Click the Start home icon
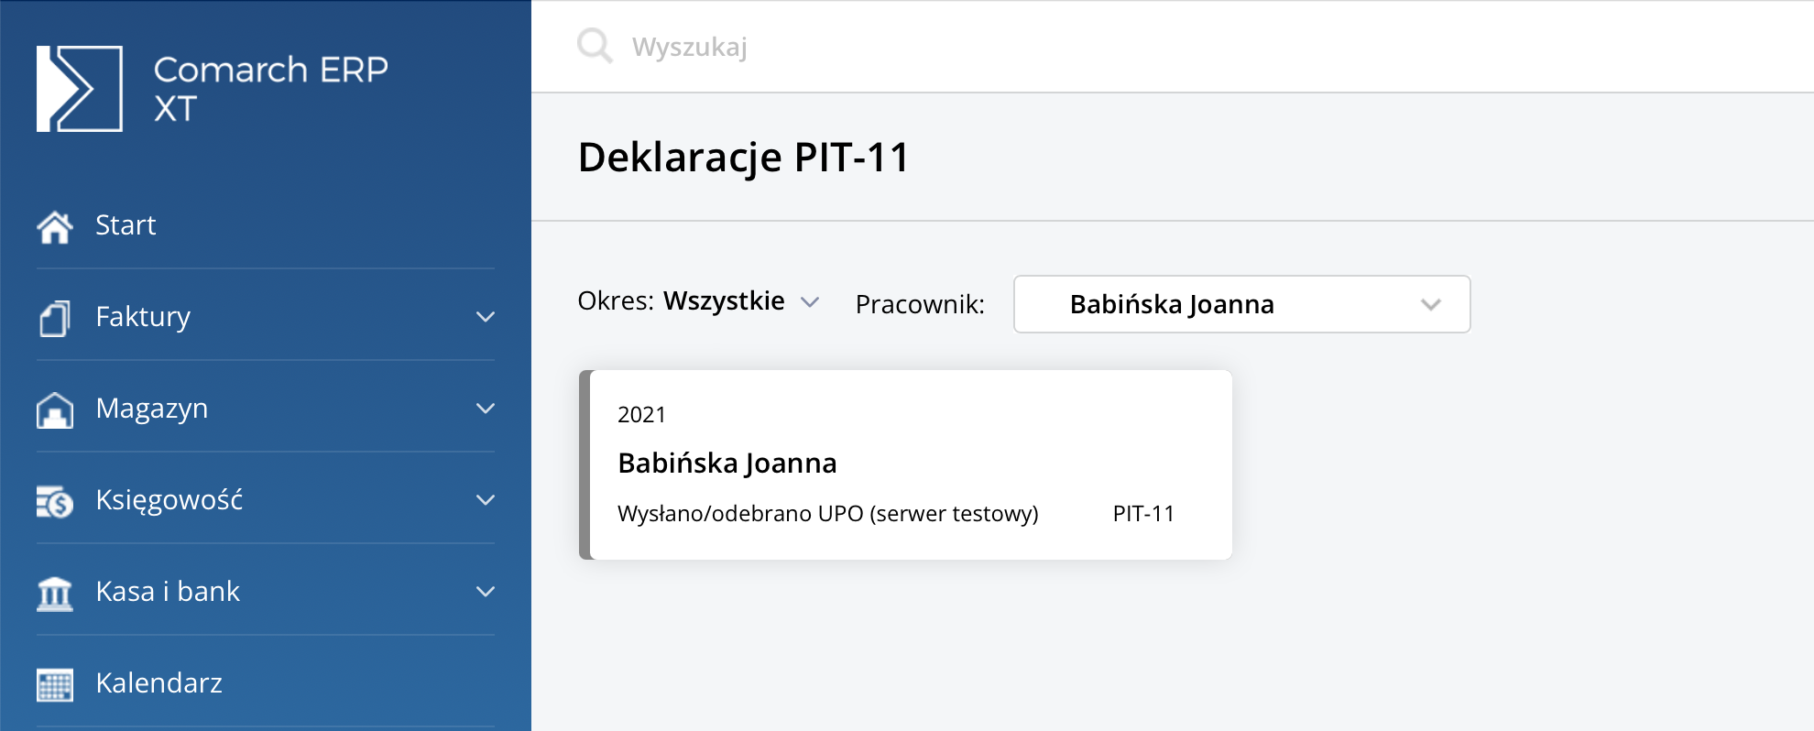The width and height of the screenshot is (1814, 731). pos(55,226)
